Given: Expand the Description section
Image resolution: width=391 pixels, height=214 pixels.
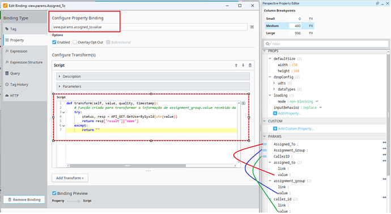Looking at the screenshot, I should point(153,76).
